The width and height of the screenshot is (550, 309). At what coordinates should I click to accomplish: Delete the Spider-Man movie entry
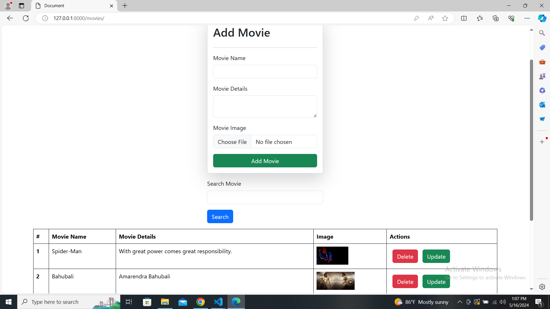[405, 256]
